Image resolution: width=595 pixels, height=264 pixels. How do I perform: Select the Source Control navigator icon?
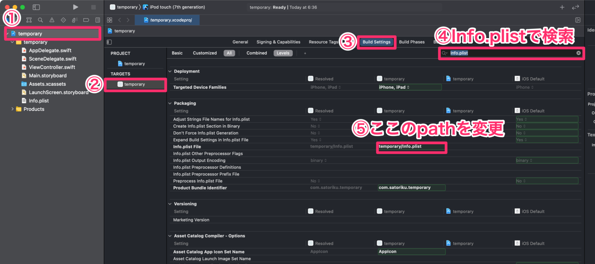(29, 20)
